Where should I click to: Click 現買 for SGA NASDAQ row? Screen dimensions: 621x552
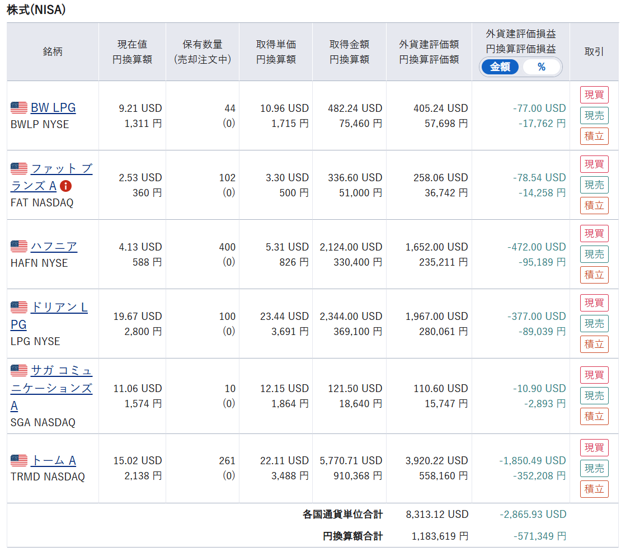pyautogui.click(x=594, y=375)
